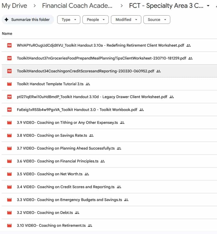Select the Credit Scores and Reporting PDF row
Viewport: 217px width, 234px height.
point(85,71)
